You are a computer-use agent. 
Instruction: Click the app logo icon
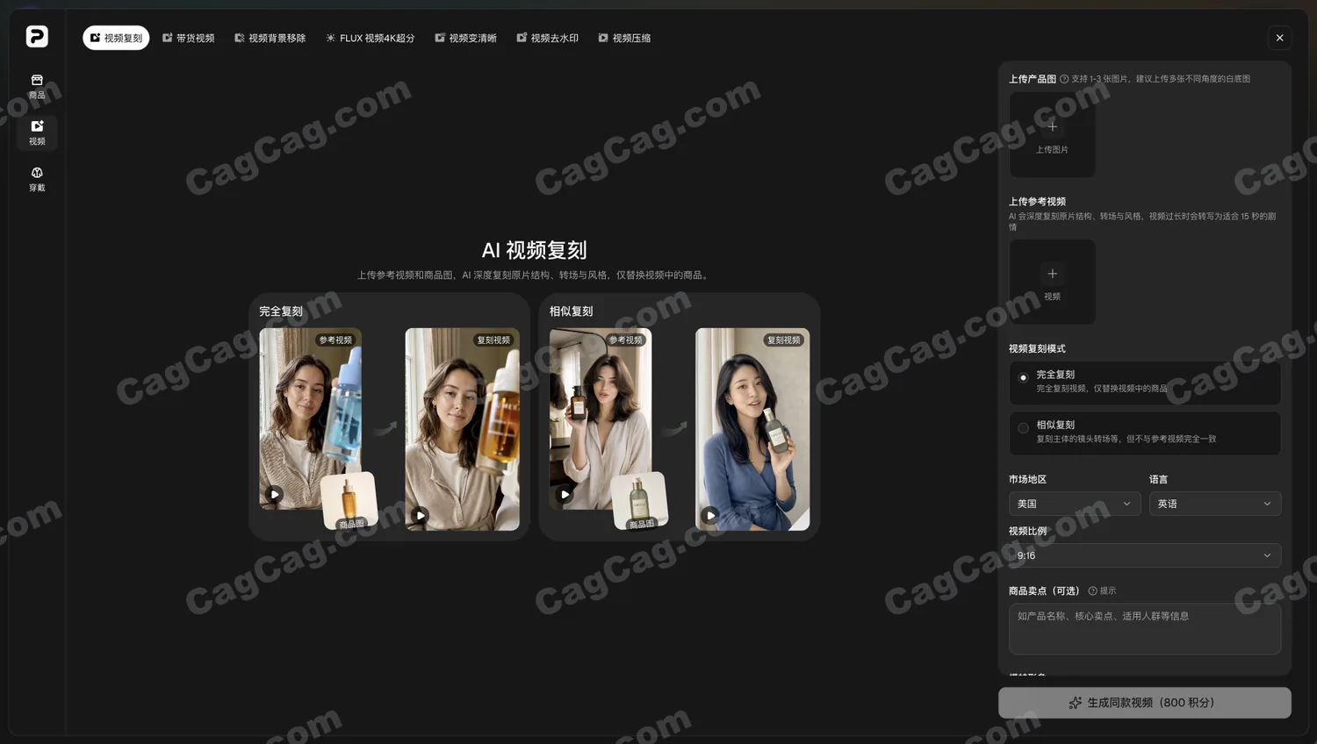pyautogui.click(x=37, y=36)
